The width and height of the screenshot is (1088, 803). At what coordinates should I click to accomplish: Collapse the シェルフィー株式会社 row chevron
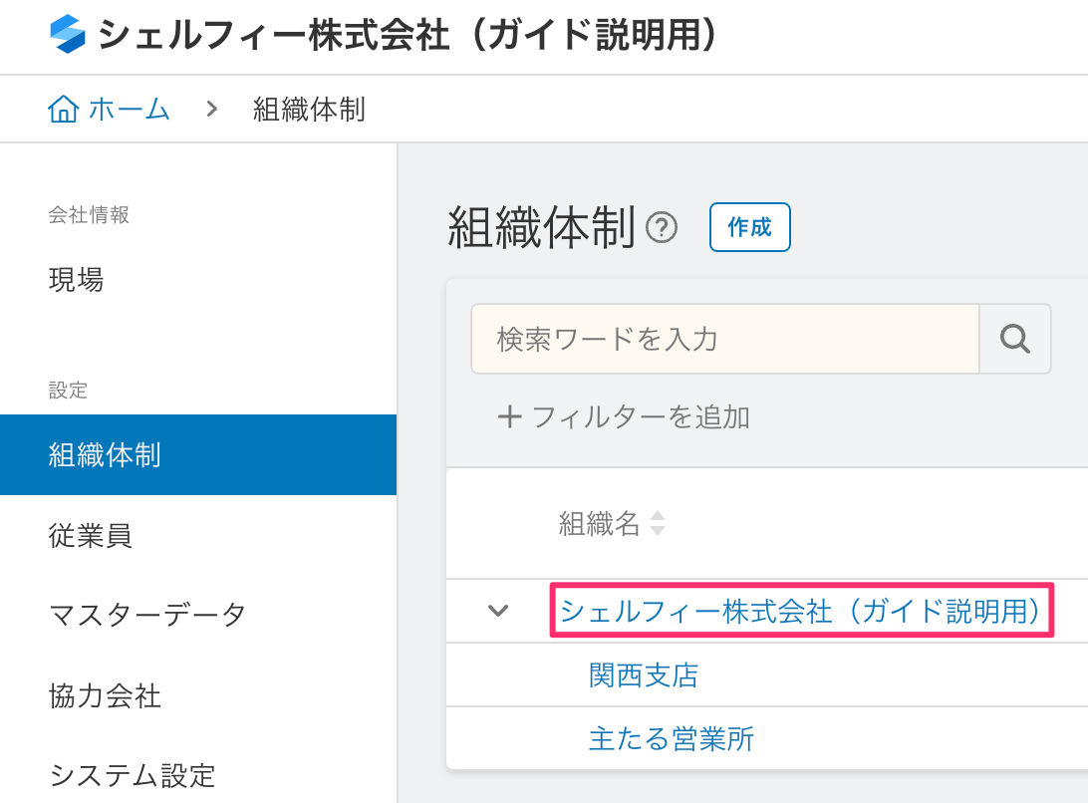tap(498, 611)
